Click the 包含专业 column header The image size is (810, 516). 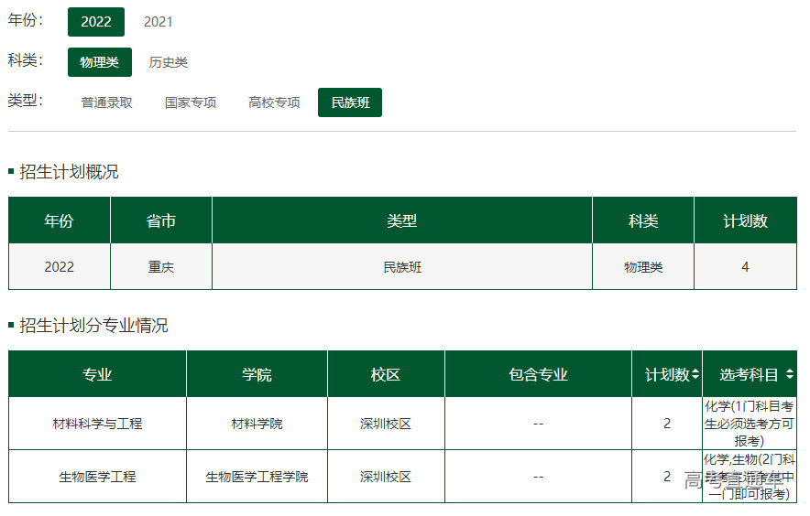point(538,374)
